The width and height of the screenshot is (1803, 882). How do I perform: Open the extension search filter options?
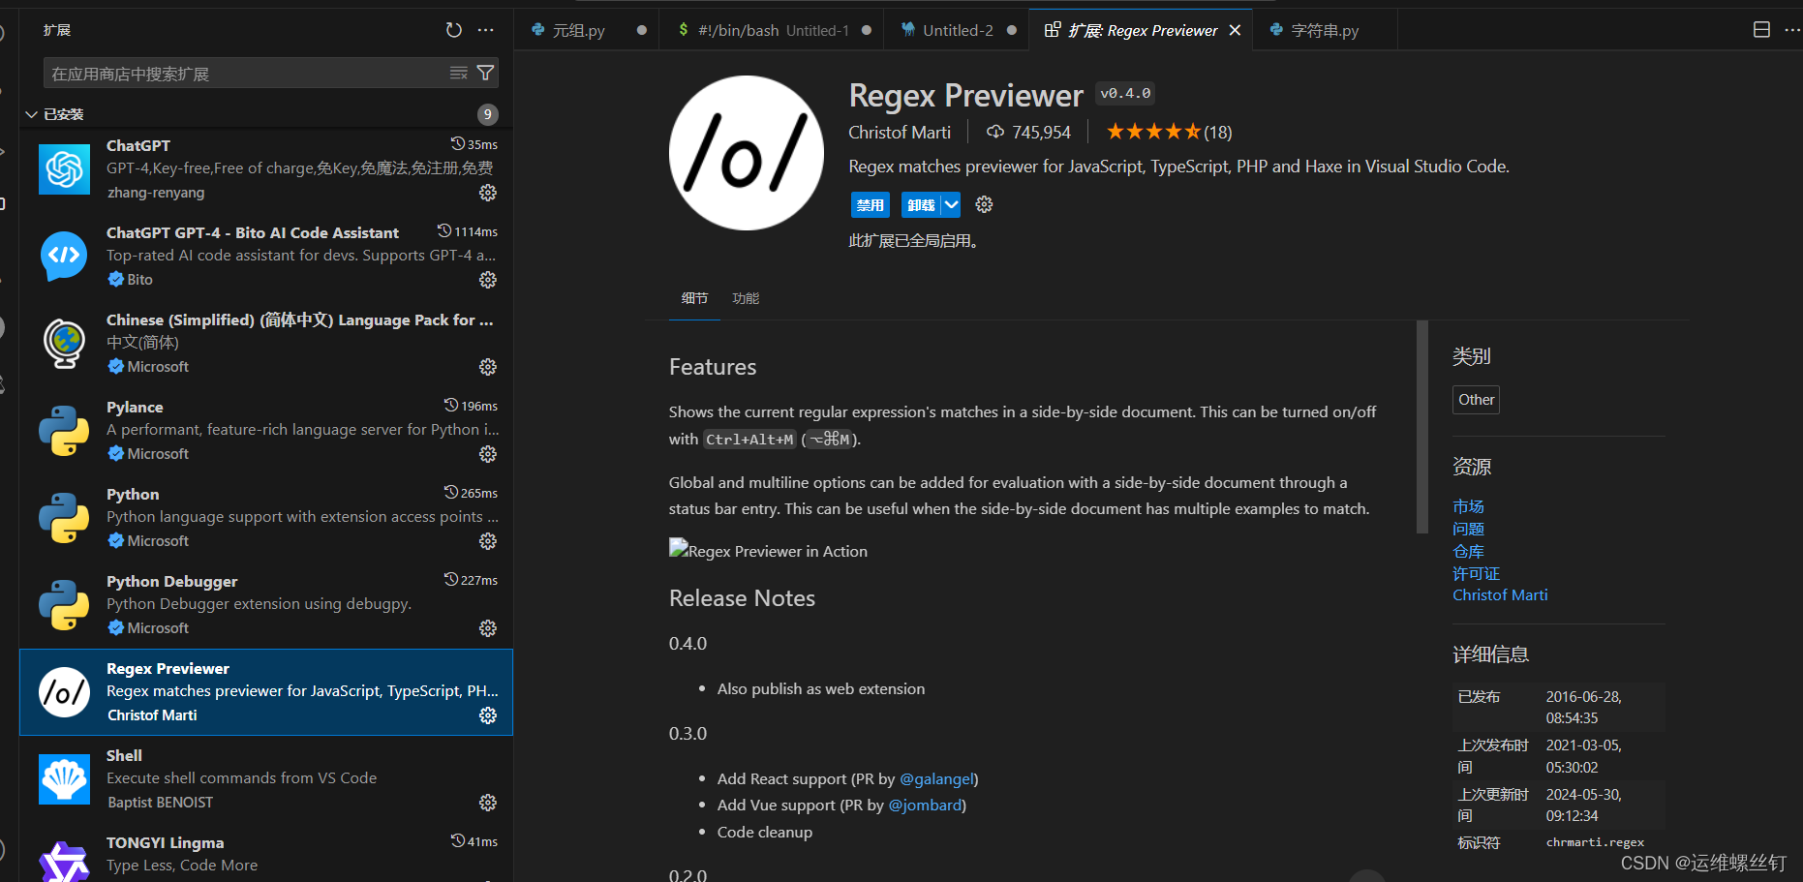pos(486,73)
